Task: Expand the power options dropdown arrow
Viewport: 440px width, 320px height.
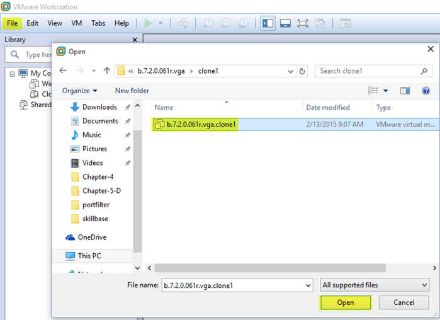Action: click(x=161, y=23)
